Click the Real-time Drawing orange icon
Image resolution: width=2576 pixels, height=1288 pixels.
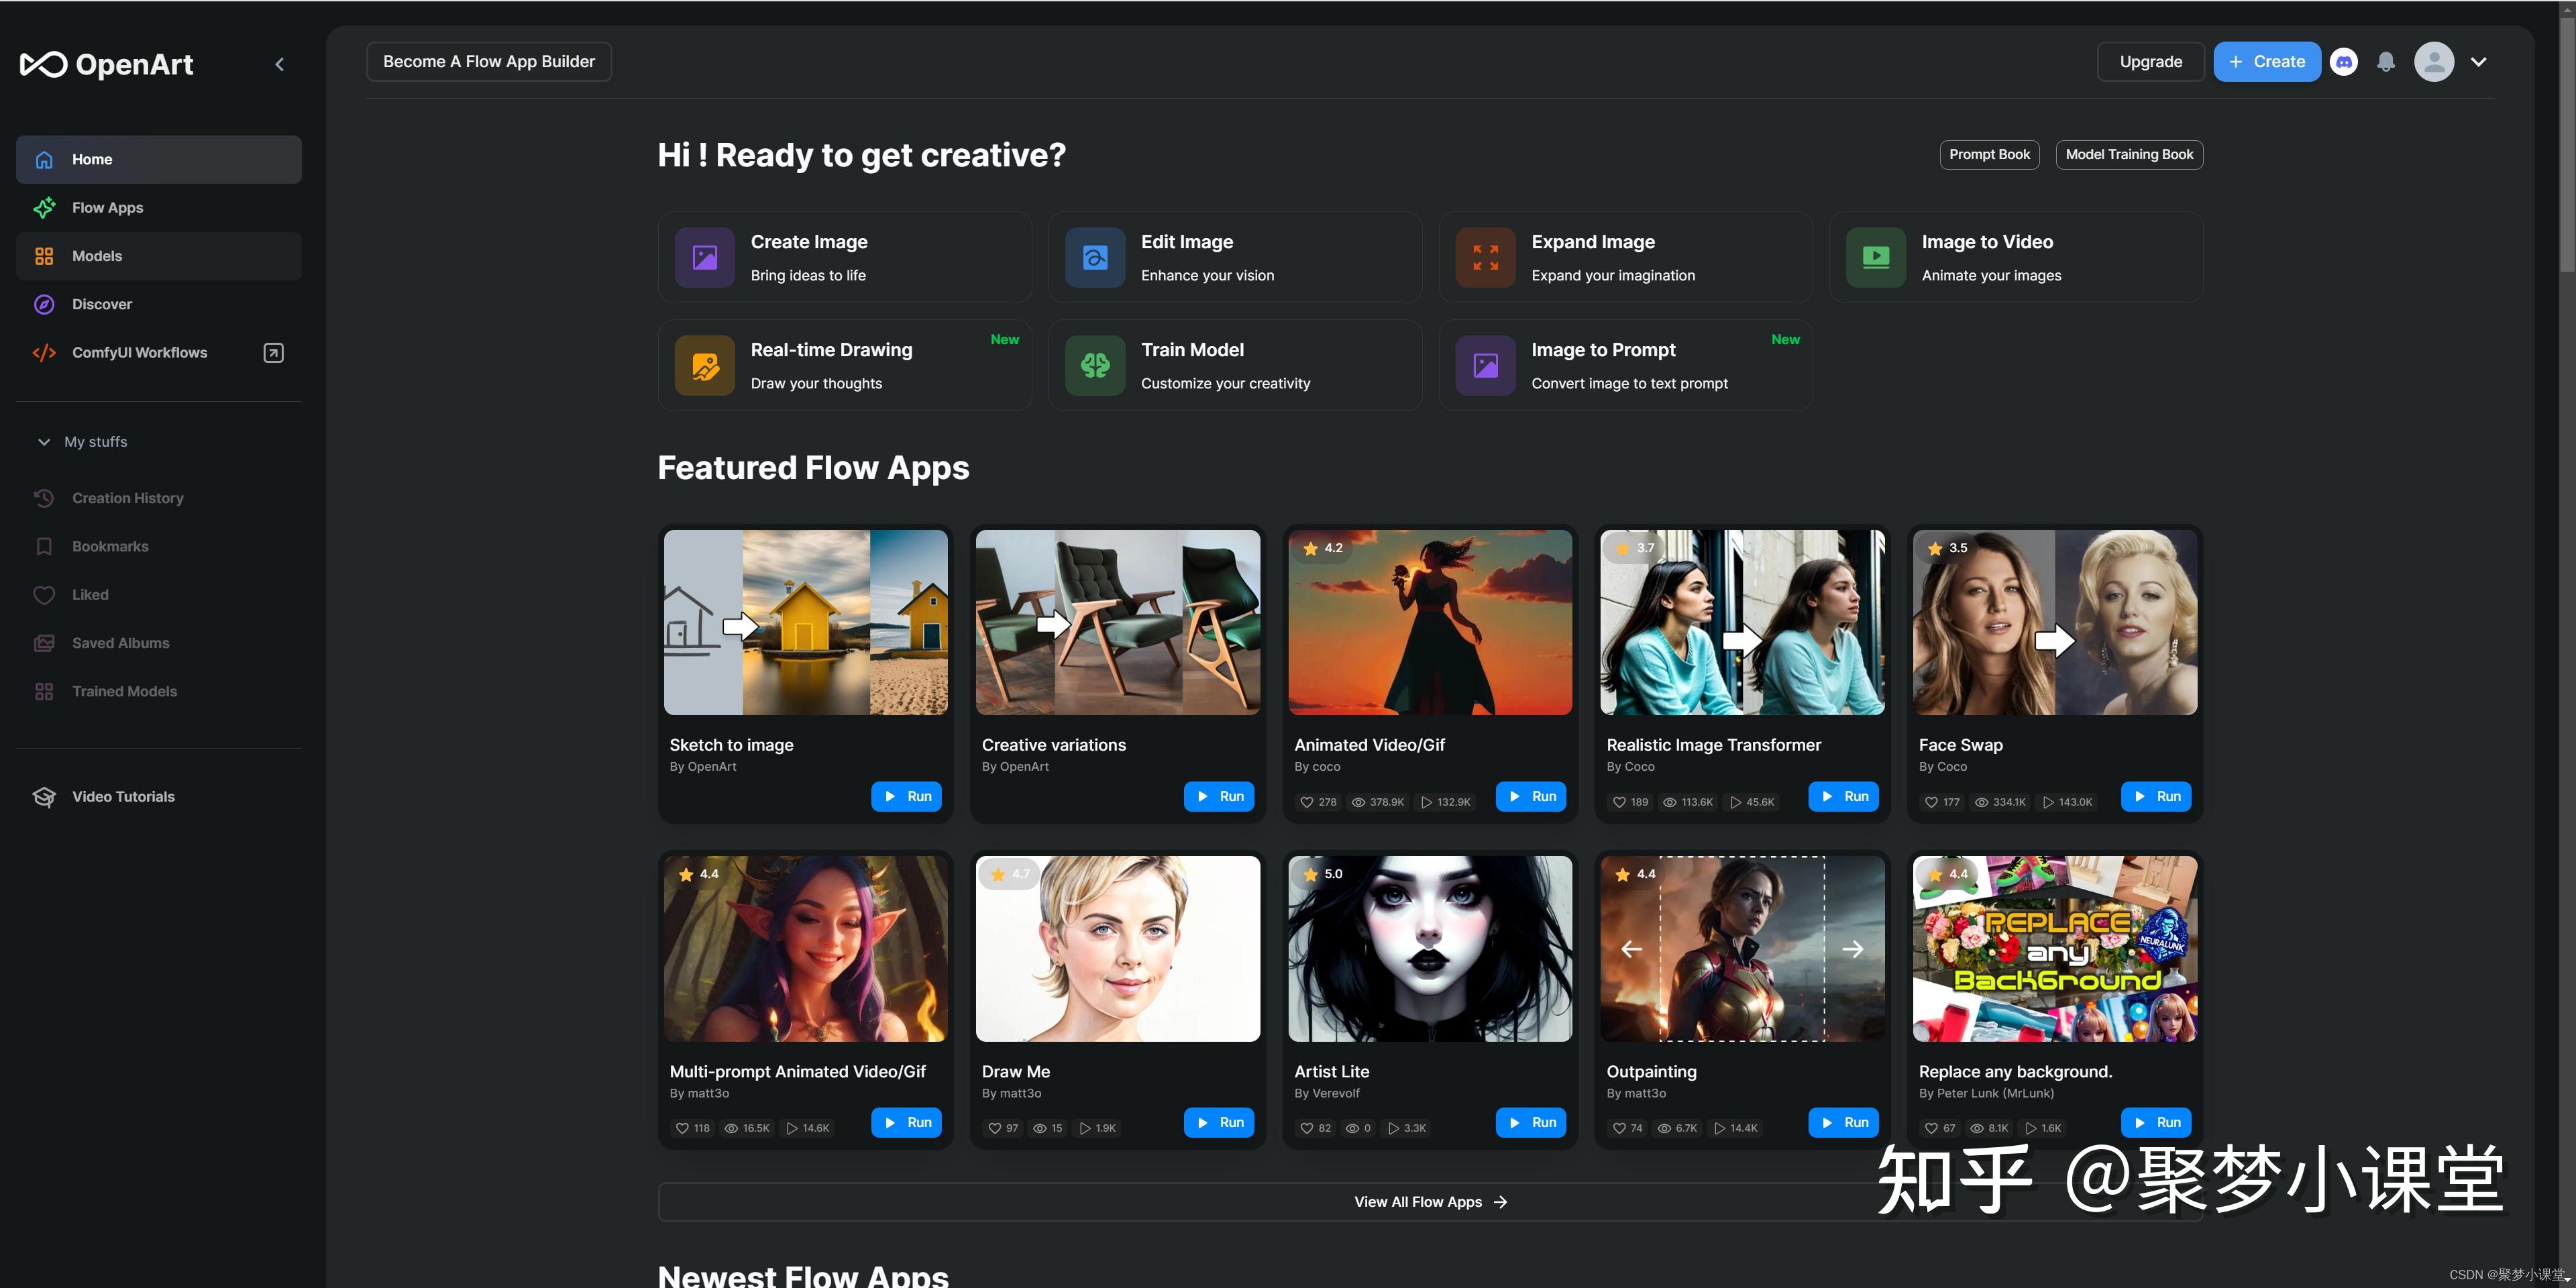(704, 366)
